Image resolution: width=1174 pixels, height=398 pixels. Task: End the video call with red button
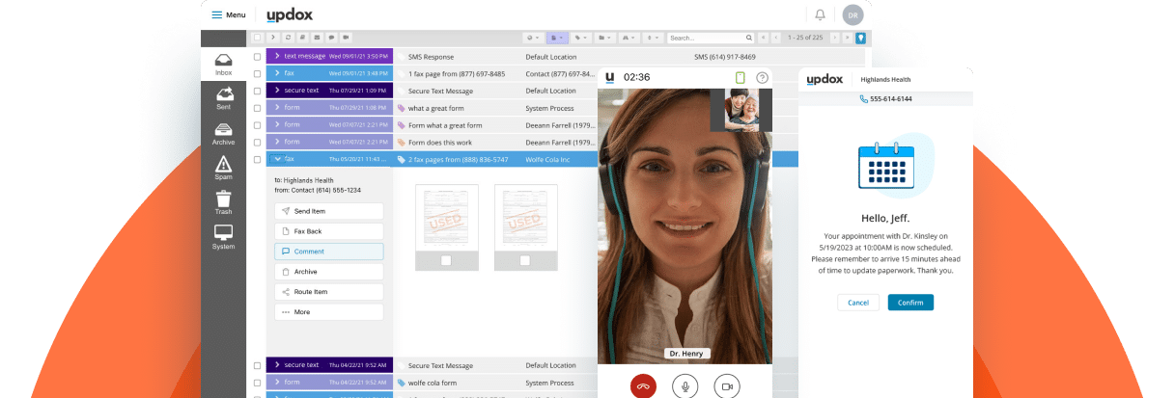643,385
